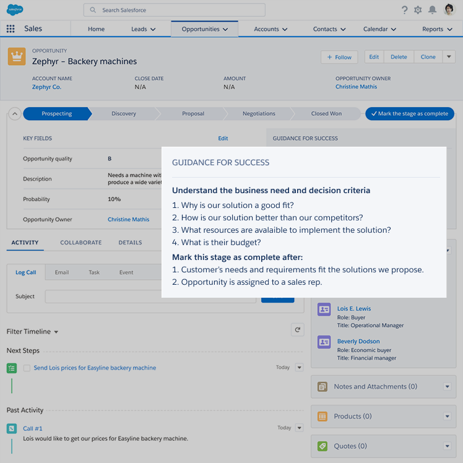
Task: Click the Clone button
Action: click(x=428, y=57)
